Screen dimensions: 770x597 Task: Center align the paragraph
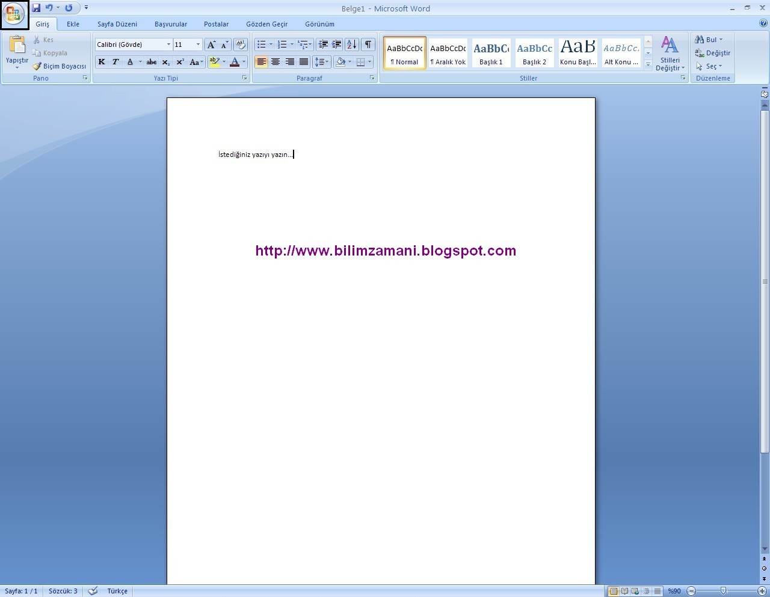click(x=276, y=62)
